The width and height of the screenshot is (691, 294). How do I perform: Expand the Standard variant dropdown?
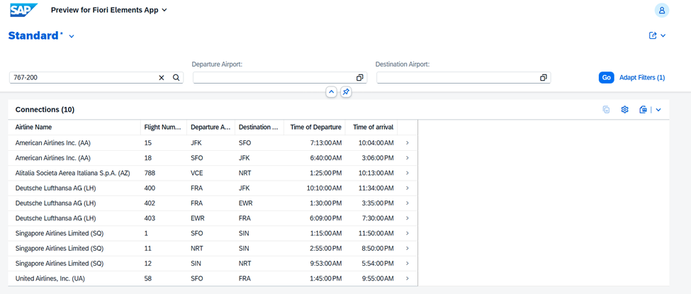coord(72,36)
